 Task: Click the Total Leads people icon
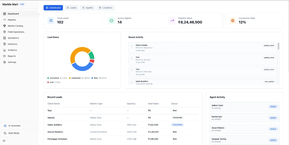51,21
